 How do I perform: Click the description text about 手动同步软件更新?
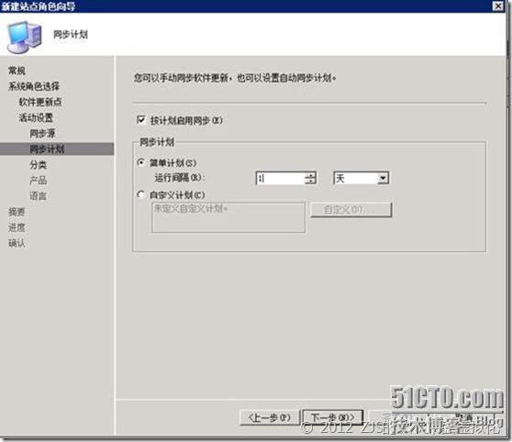[x=235, y=78]
